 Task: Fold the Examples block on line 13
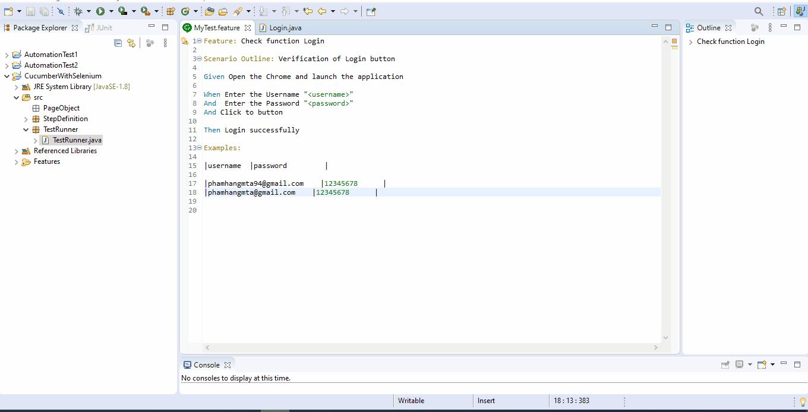[199, 148]
